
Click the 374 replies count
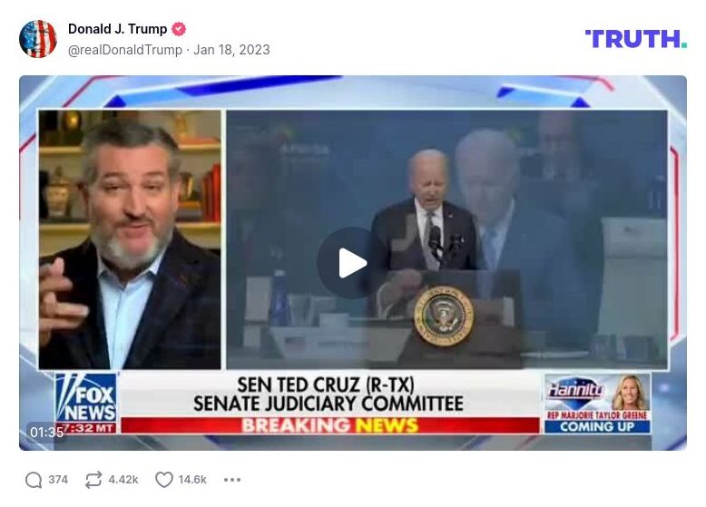[x=58, y=480]
